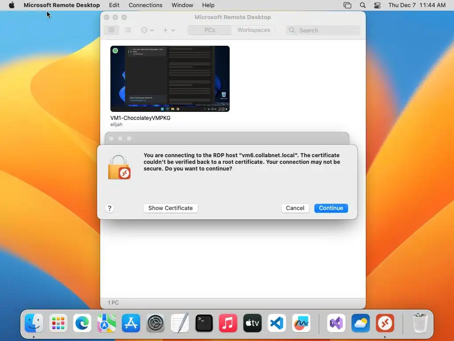Open Maps from the Dock
The height and width of the screenshot is (341, 454).
coord(106,323)
